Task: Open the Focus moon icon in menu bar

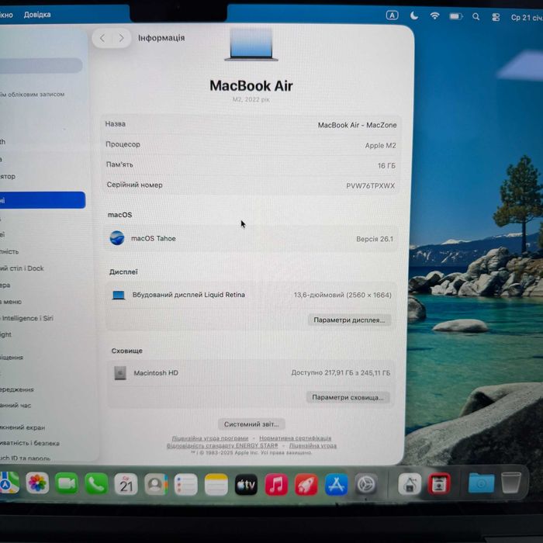Action: (414, 16)
